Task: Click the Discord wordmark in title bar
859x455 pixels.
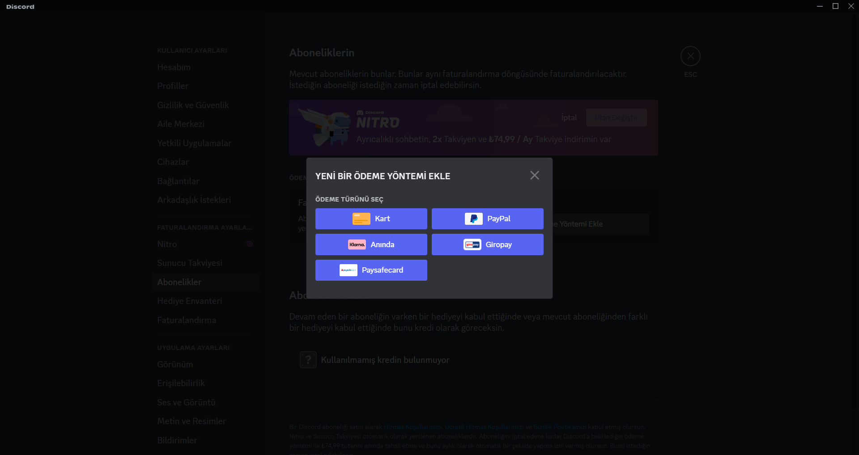Action: pyautogui.click(x=20, y=7)
